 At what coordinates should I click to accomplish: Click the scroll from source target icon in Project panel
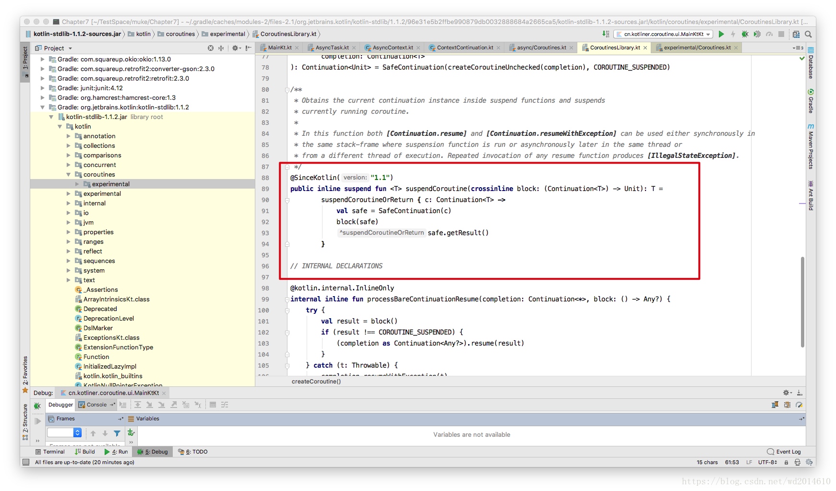[x=210, y=48]
